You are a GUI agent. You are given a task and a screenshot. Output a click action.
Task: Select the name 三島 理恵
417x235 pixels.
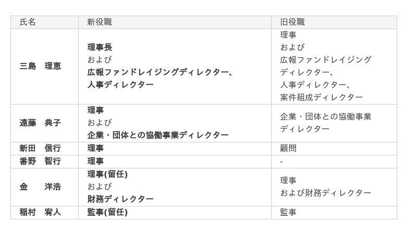(x=40, y=66)
